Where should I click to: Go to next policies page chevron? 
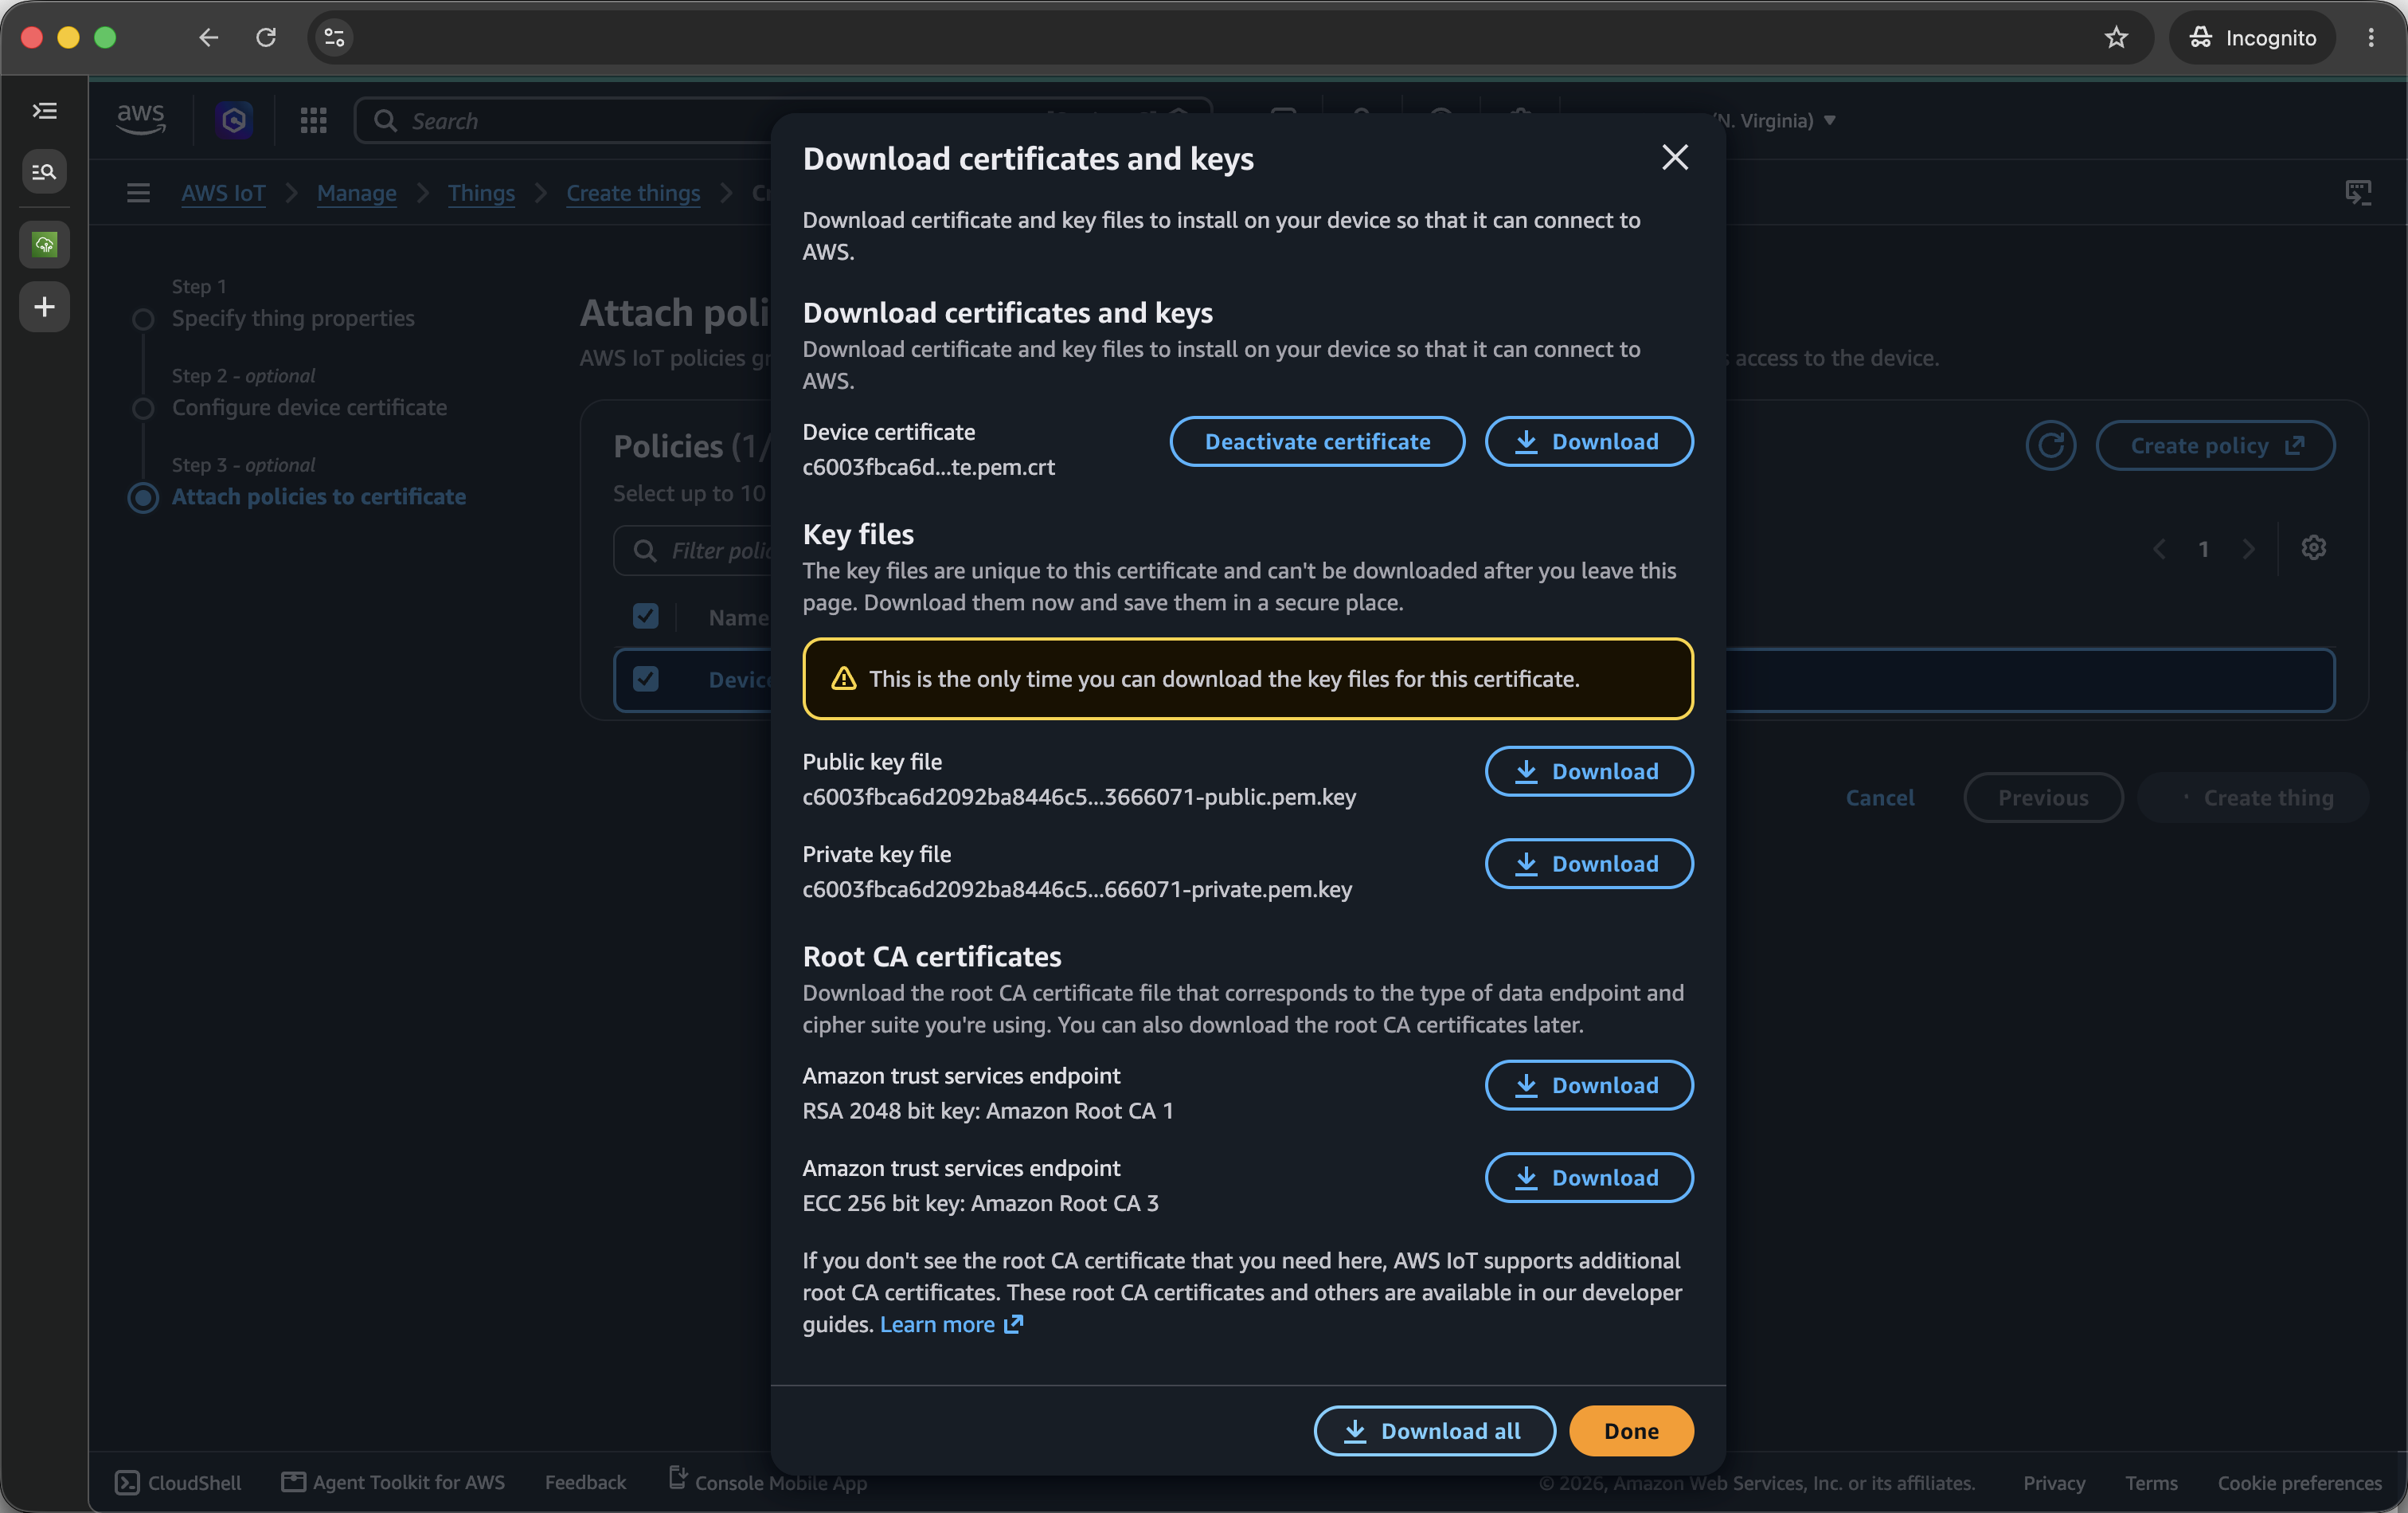tap(2248, 548)
